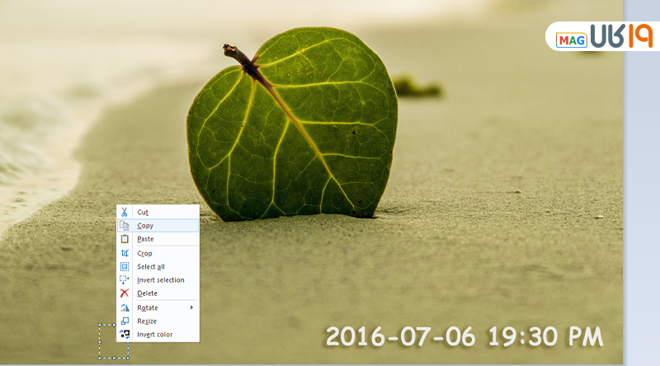660x366 pixels.
Task: Click the scissors icon for Cut
Action: coord(125,213)
